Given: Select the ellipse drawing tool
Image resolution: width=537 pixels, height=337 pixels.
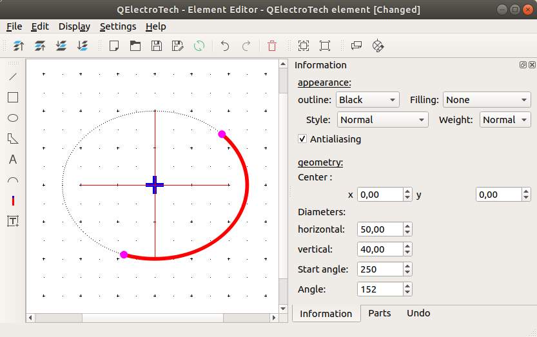Looking at the screenshot, I should [x=13, y=118].
